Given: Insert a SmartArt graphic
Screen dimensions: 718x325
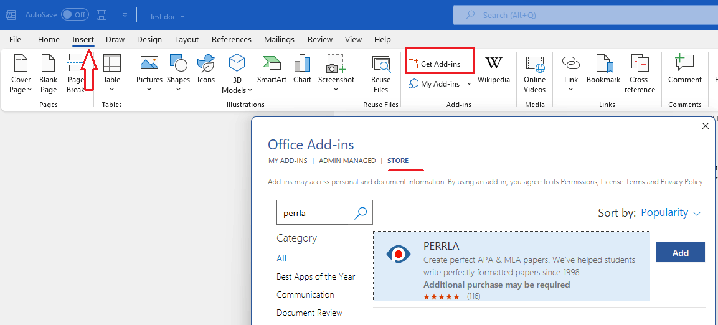Looking at the screenshot, I should click(272, 70).
